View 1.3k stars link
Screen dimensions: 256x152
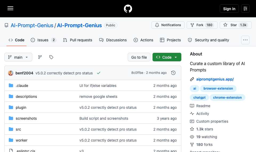(x=205, y=129)
